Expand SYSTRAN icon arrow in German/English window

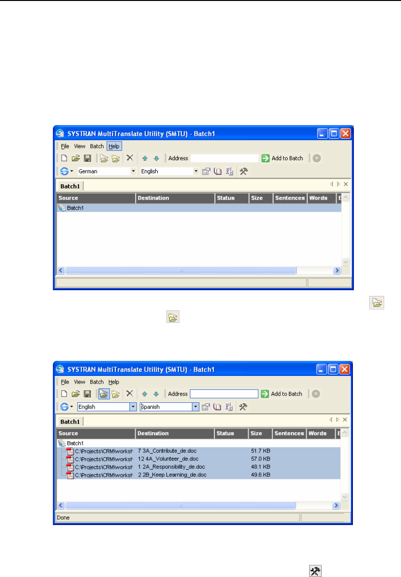pyautogui.click(x=72, y=171)
